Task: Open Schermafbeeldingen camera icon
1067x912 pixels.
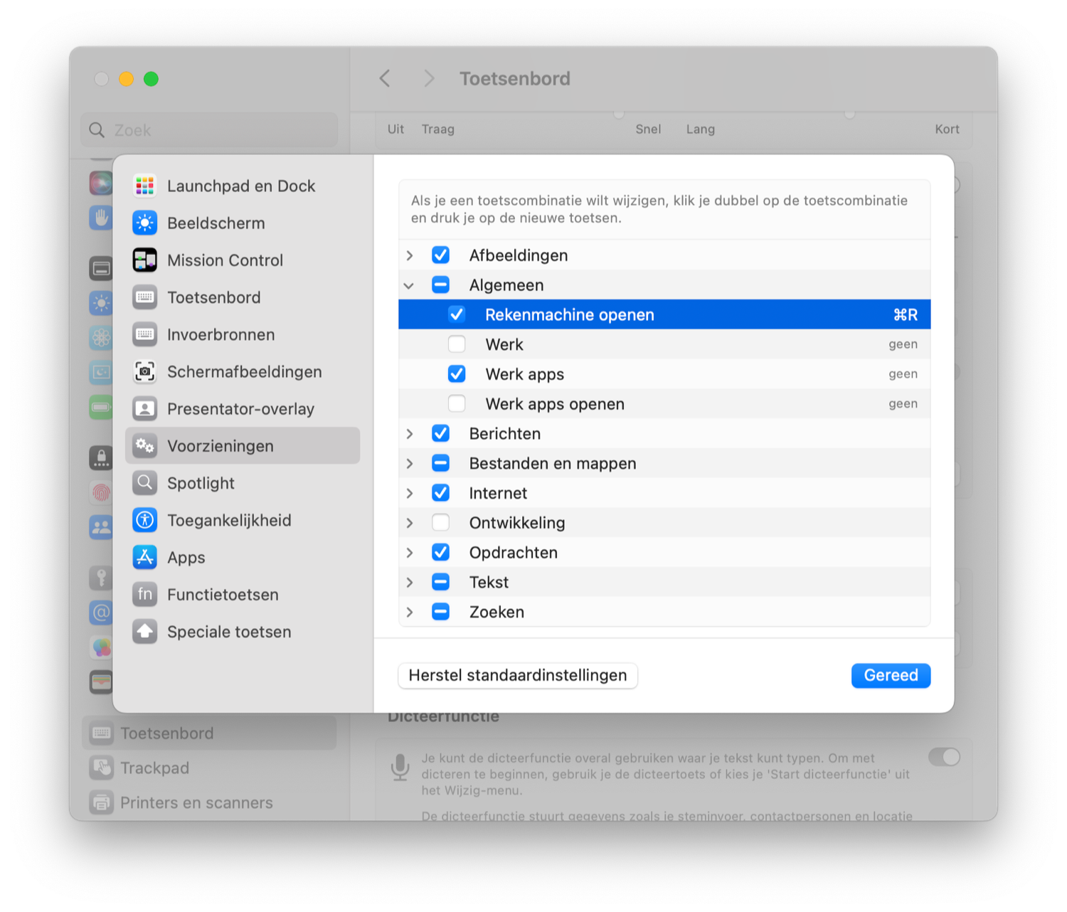Action: click(145, 371)
